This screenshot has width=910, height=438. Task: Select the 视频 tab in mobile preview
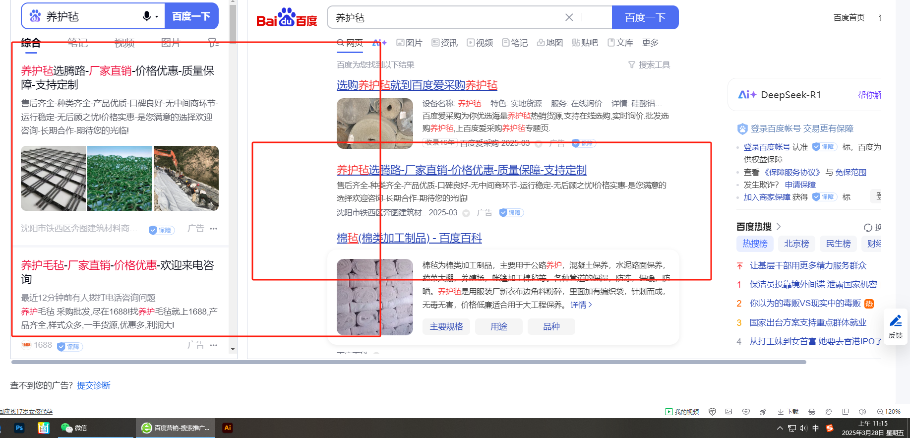(124, 43)
